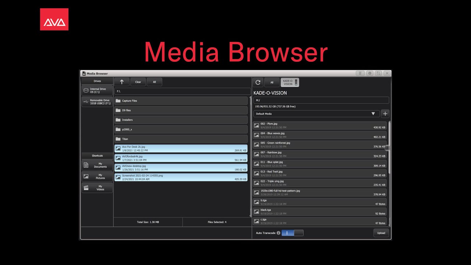
Task: Select b.tga in the server list
Action: [x=320, y=202]
